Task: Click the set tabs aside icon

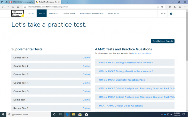Action: pos(6,2)
